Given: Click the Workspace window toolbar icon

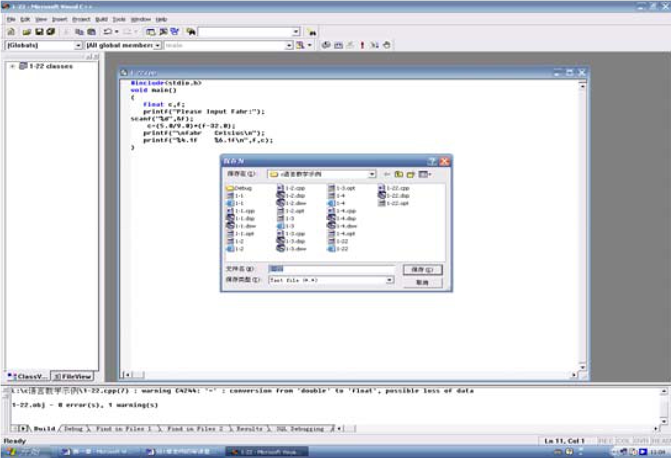Looking at the screenshot, I should pos(150,31).
